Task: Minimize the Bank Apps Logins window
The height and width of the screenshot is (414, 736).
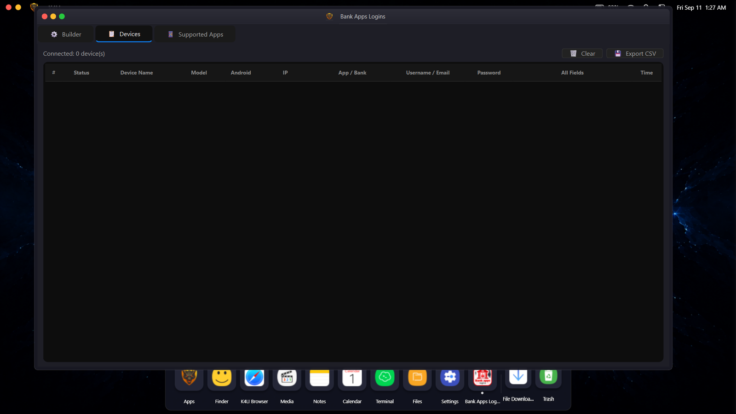Action: 53,17
